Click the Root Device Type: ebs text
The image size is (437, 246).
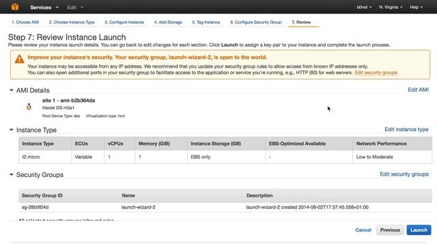click(61, 115)
